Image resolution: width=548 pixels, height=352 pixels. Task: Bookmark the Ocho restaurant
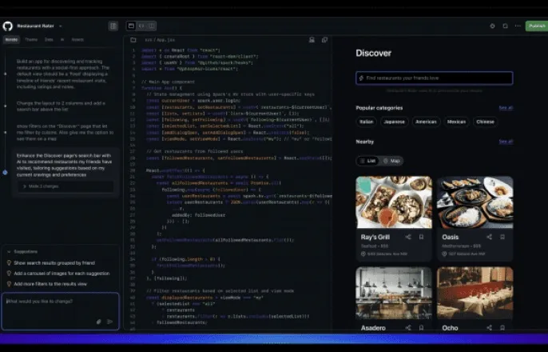click(x=502, y=327)
